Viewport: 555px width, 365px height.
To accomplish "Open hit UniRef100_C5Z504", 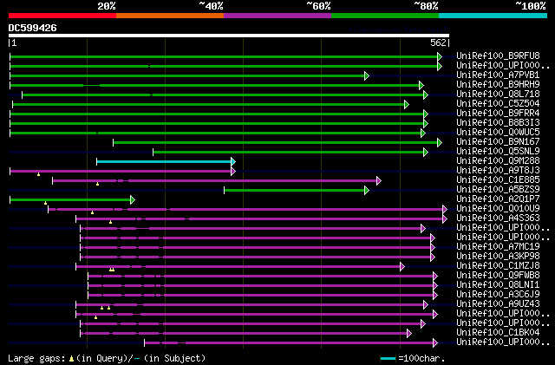I will [498, 103].
